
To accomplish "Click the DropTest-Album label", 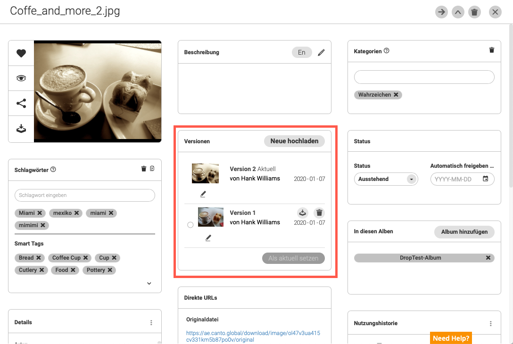I will tap(421, 258).
